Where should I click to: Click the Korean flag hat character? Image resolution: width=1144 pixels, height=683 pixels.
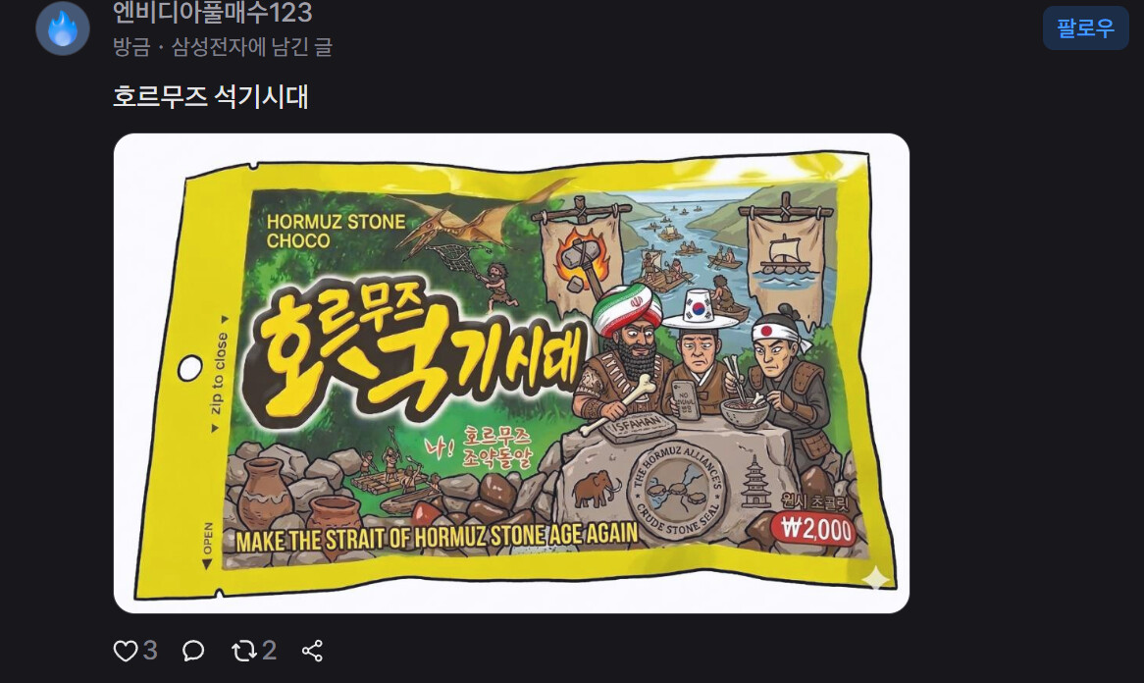(x=699, y=350)
